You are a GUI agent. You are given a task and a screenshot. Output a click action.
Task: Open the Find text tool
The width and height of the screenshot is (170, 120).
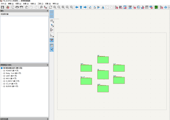point(41,7)
